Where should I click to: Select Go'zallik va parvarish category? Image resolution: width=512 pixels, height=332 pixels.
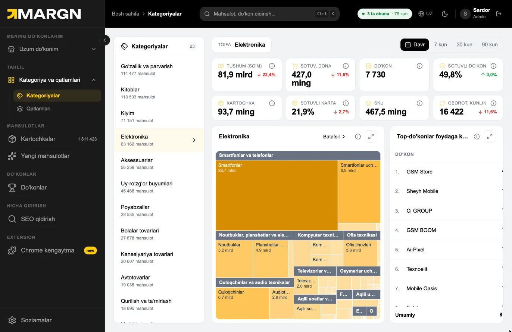[x=159, y=70]
